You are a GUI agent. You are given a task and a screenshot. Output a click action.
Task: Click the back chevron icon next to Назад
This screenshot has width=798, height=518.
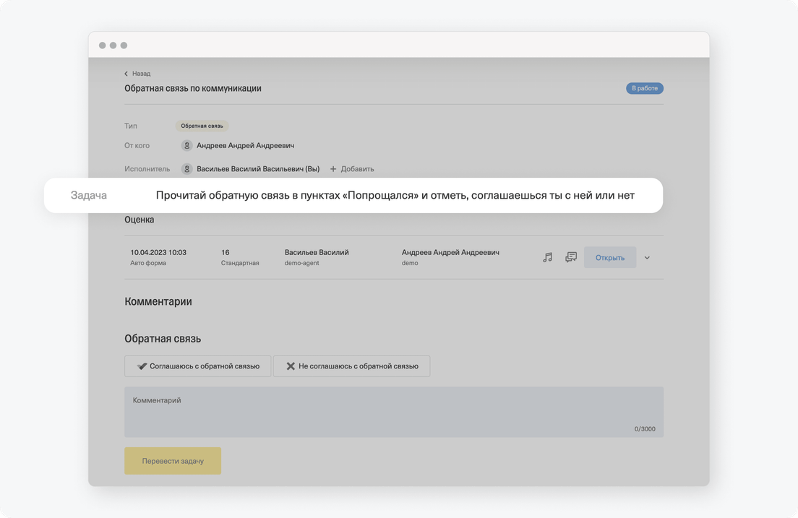coord(126,74)
